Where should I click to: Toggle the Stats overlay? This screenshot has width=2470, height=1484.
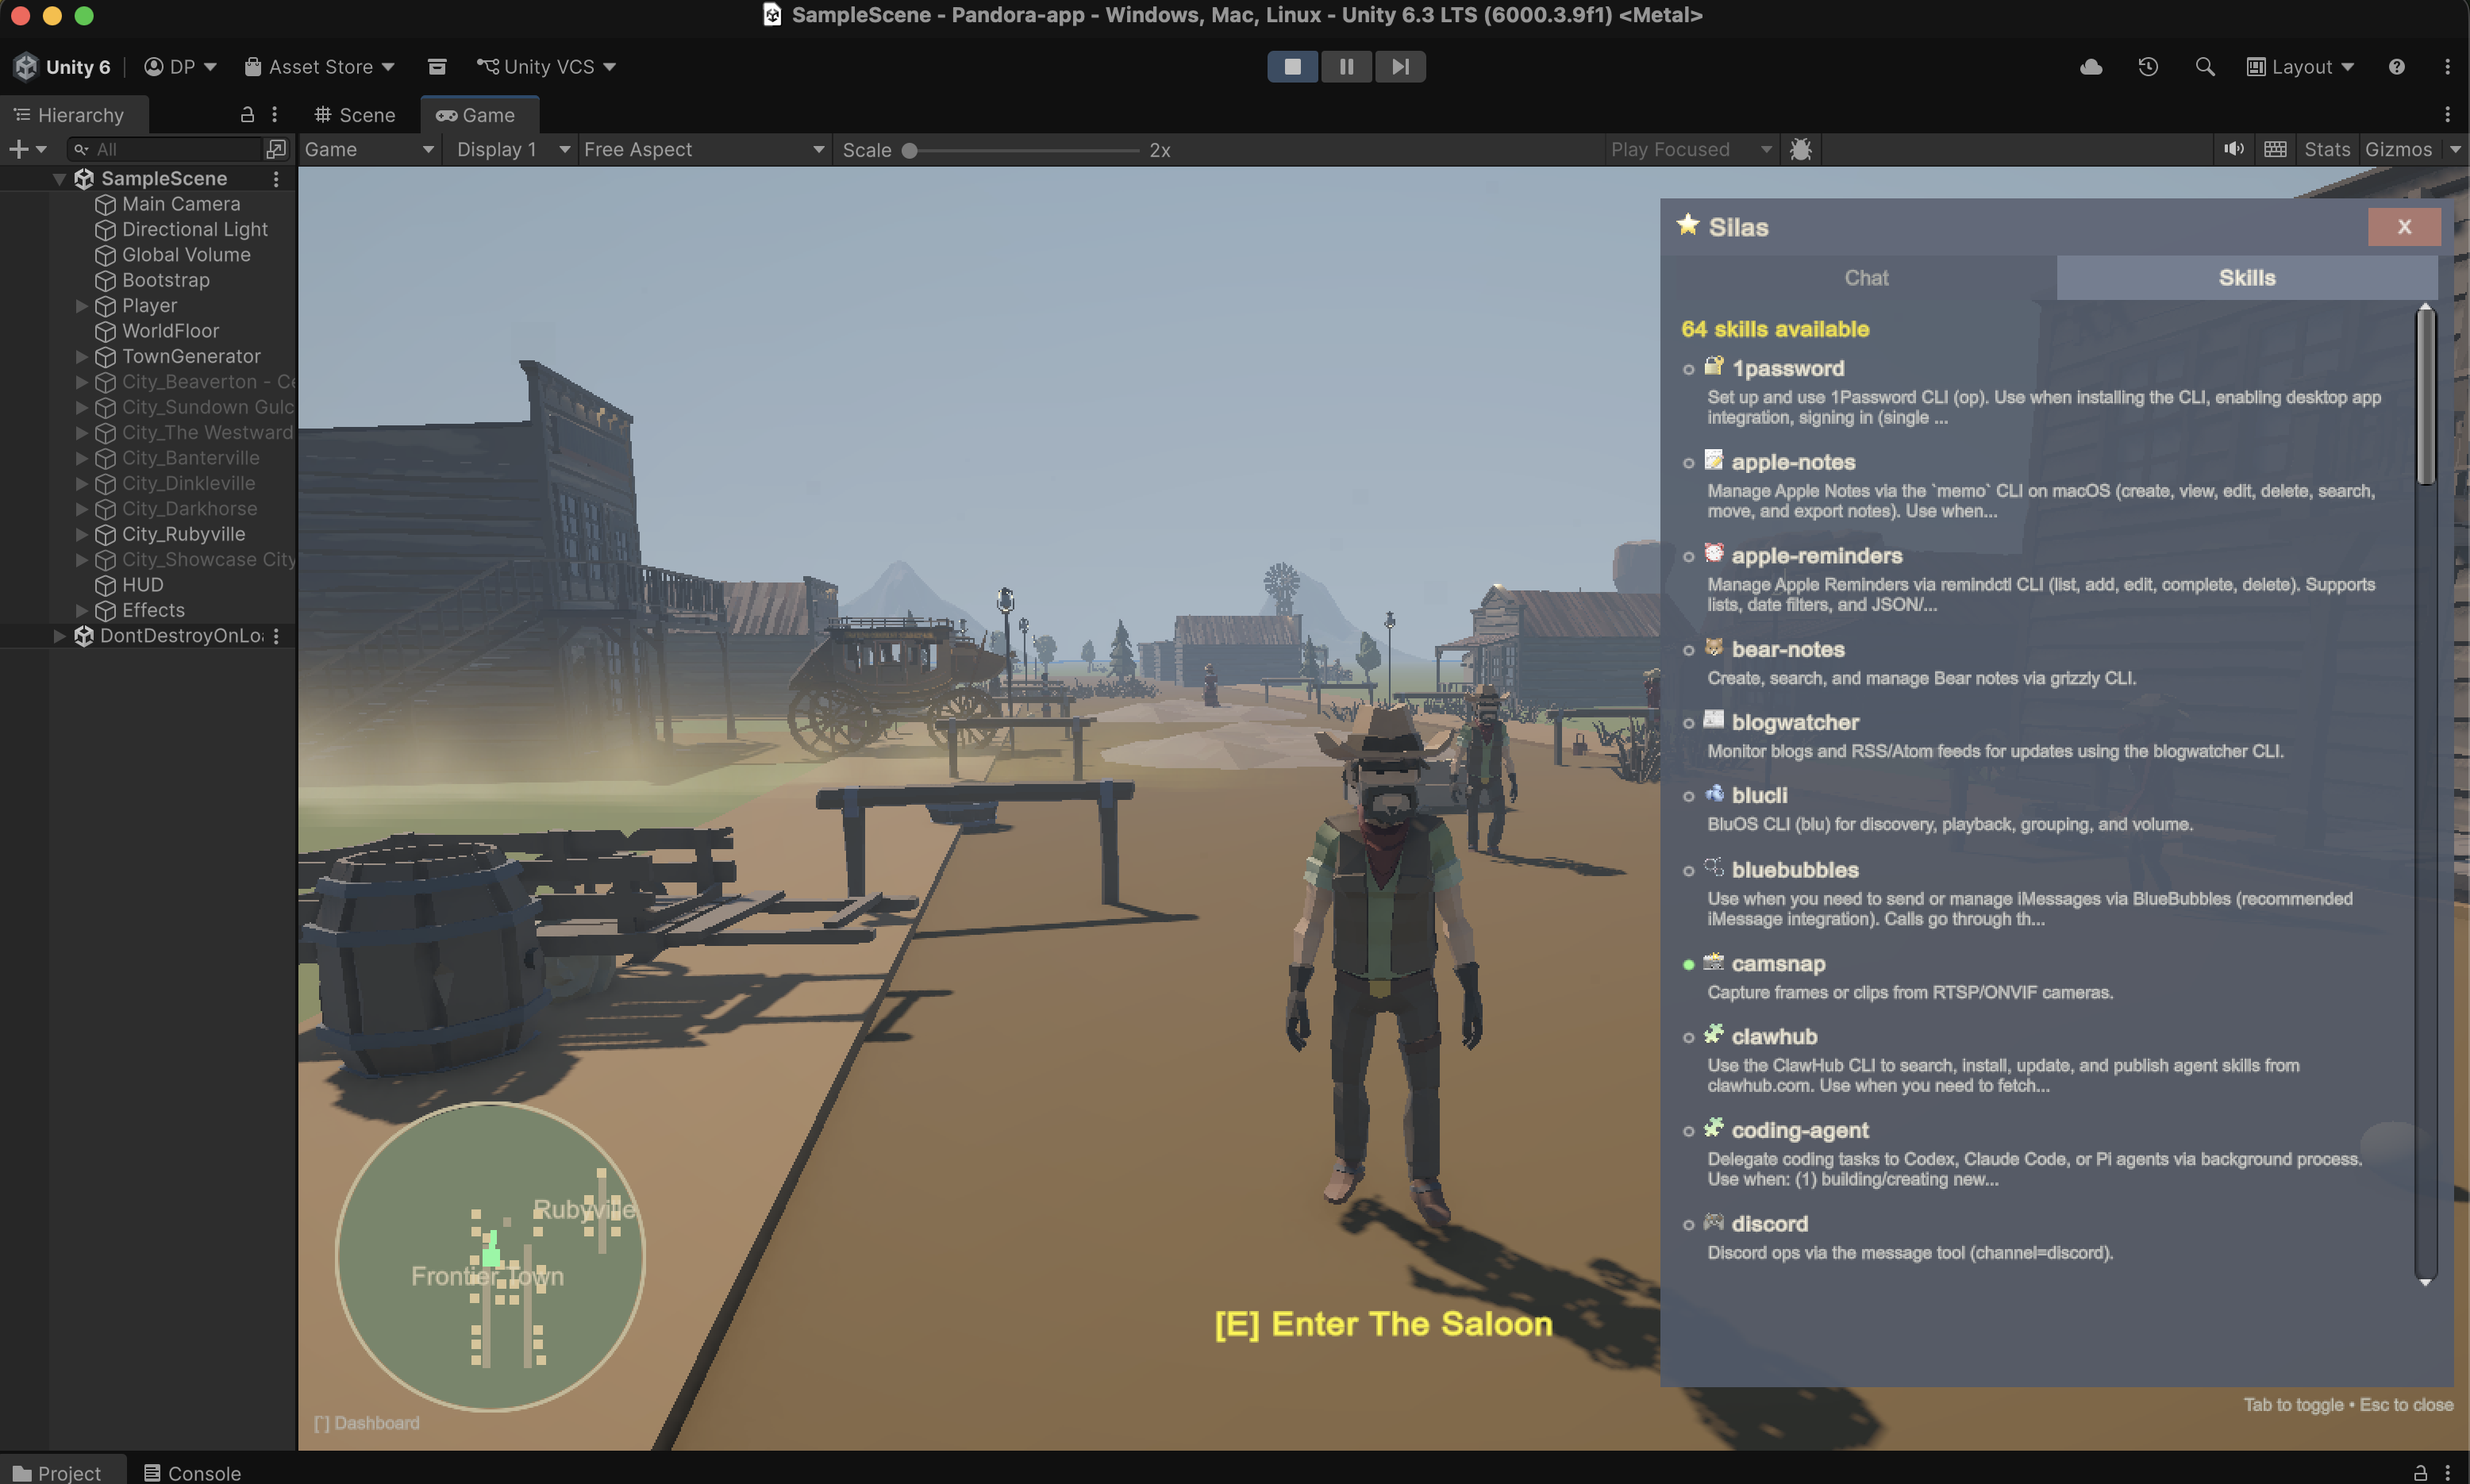tap(2326, 149)
